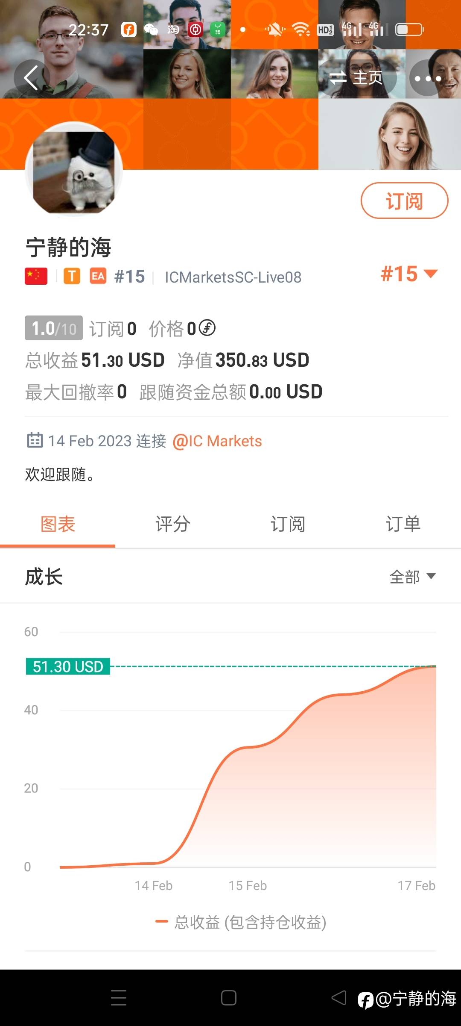Tap the 订阅 subscribe button
The width and height of the screenshot is (461, 1026).
404,201
